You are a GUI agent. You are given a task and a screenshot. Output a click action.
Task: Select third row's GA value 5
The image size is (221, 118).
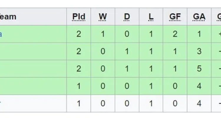pos(199,69)
